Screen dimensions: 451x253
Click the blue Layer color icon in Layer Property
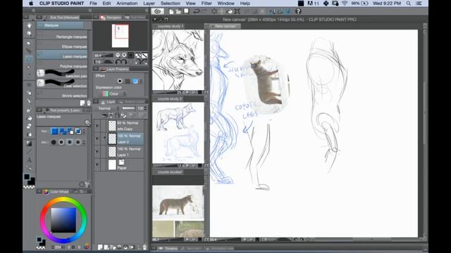(x=135, y=82)
